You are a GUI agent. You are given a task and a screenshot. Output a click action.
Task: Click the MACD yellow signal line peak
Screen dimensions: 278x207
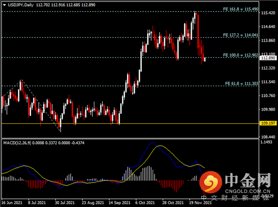click(x=160, y=146)
